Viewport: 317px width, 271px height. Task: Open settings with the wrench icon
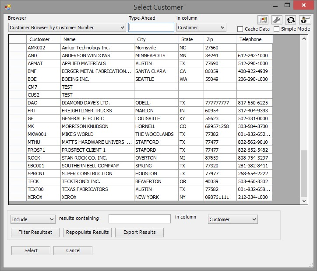coord(277,20)
